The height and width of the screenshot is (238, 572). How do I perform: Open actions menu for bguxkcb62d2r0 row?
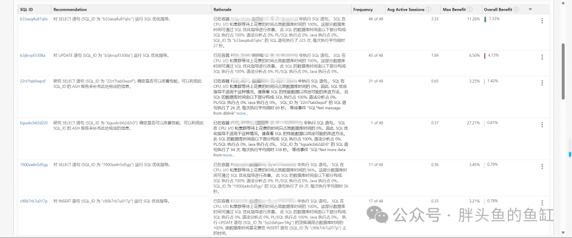tap(542, 125)
